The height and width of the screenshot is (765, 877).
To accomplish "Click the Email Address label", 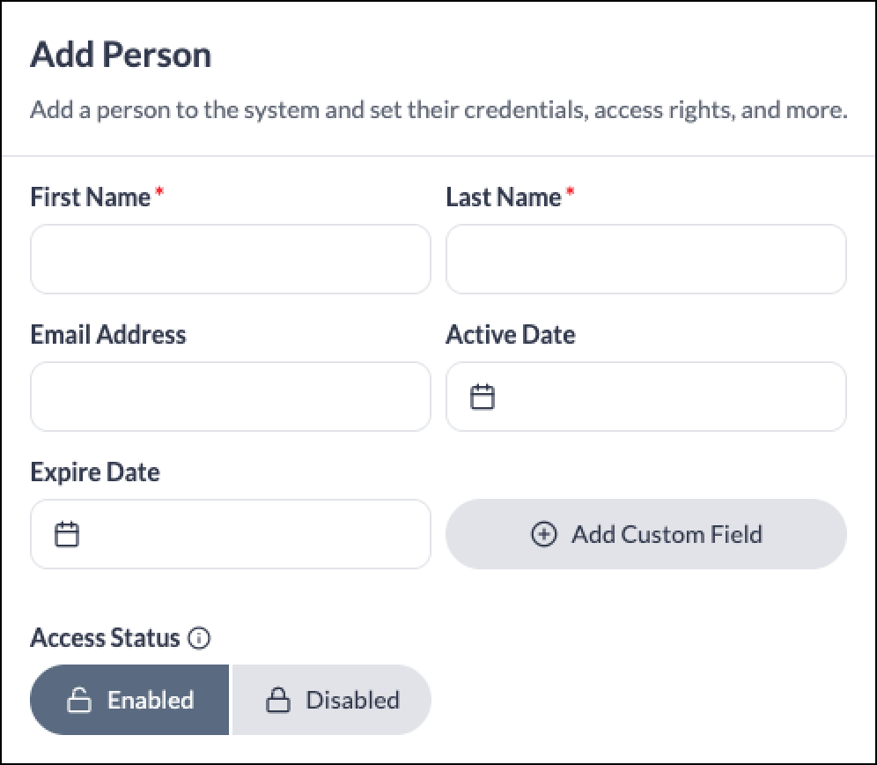I will pos(108,334).
